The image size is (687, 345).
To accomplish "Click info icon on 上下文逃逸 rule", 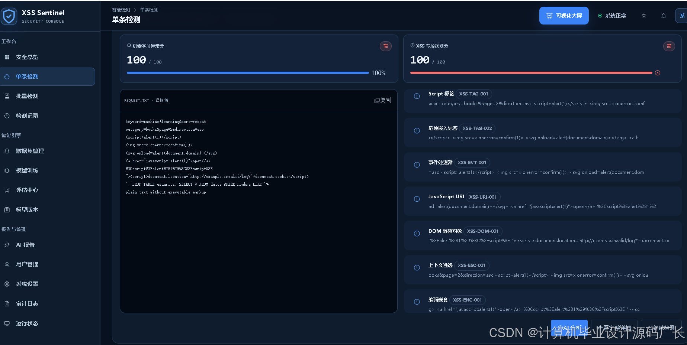I will pyautogui.click(x=417, y=268).
